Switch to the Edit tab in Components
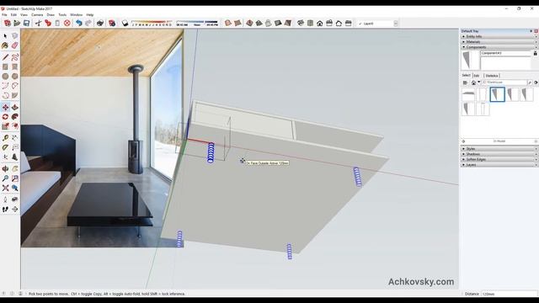Viewport: 539px width, 303px height. pos(477,76)
